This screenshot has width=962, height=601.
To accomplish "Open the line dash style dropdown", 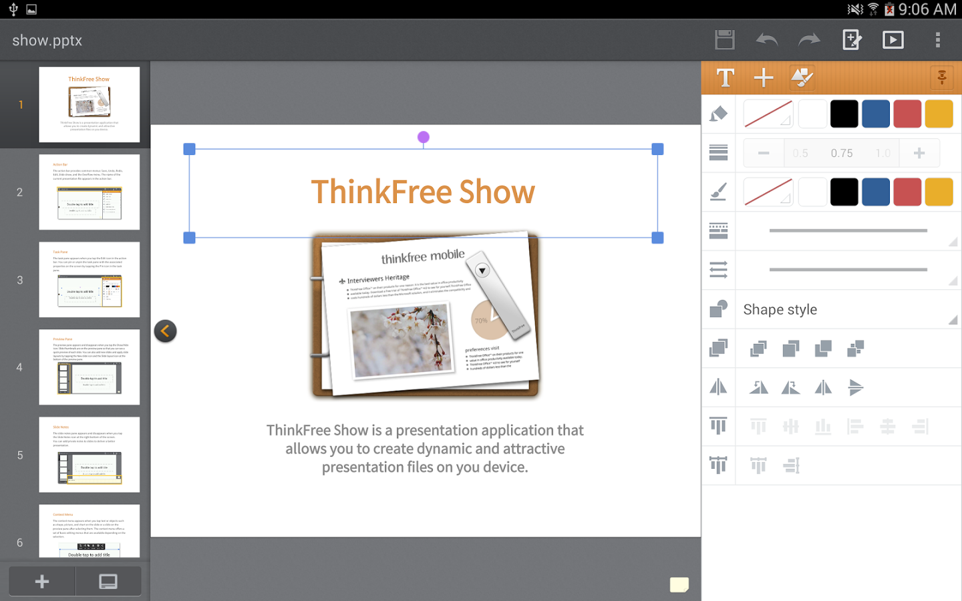I will click(x=848, y=231).
